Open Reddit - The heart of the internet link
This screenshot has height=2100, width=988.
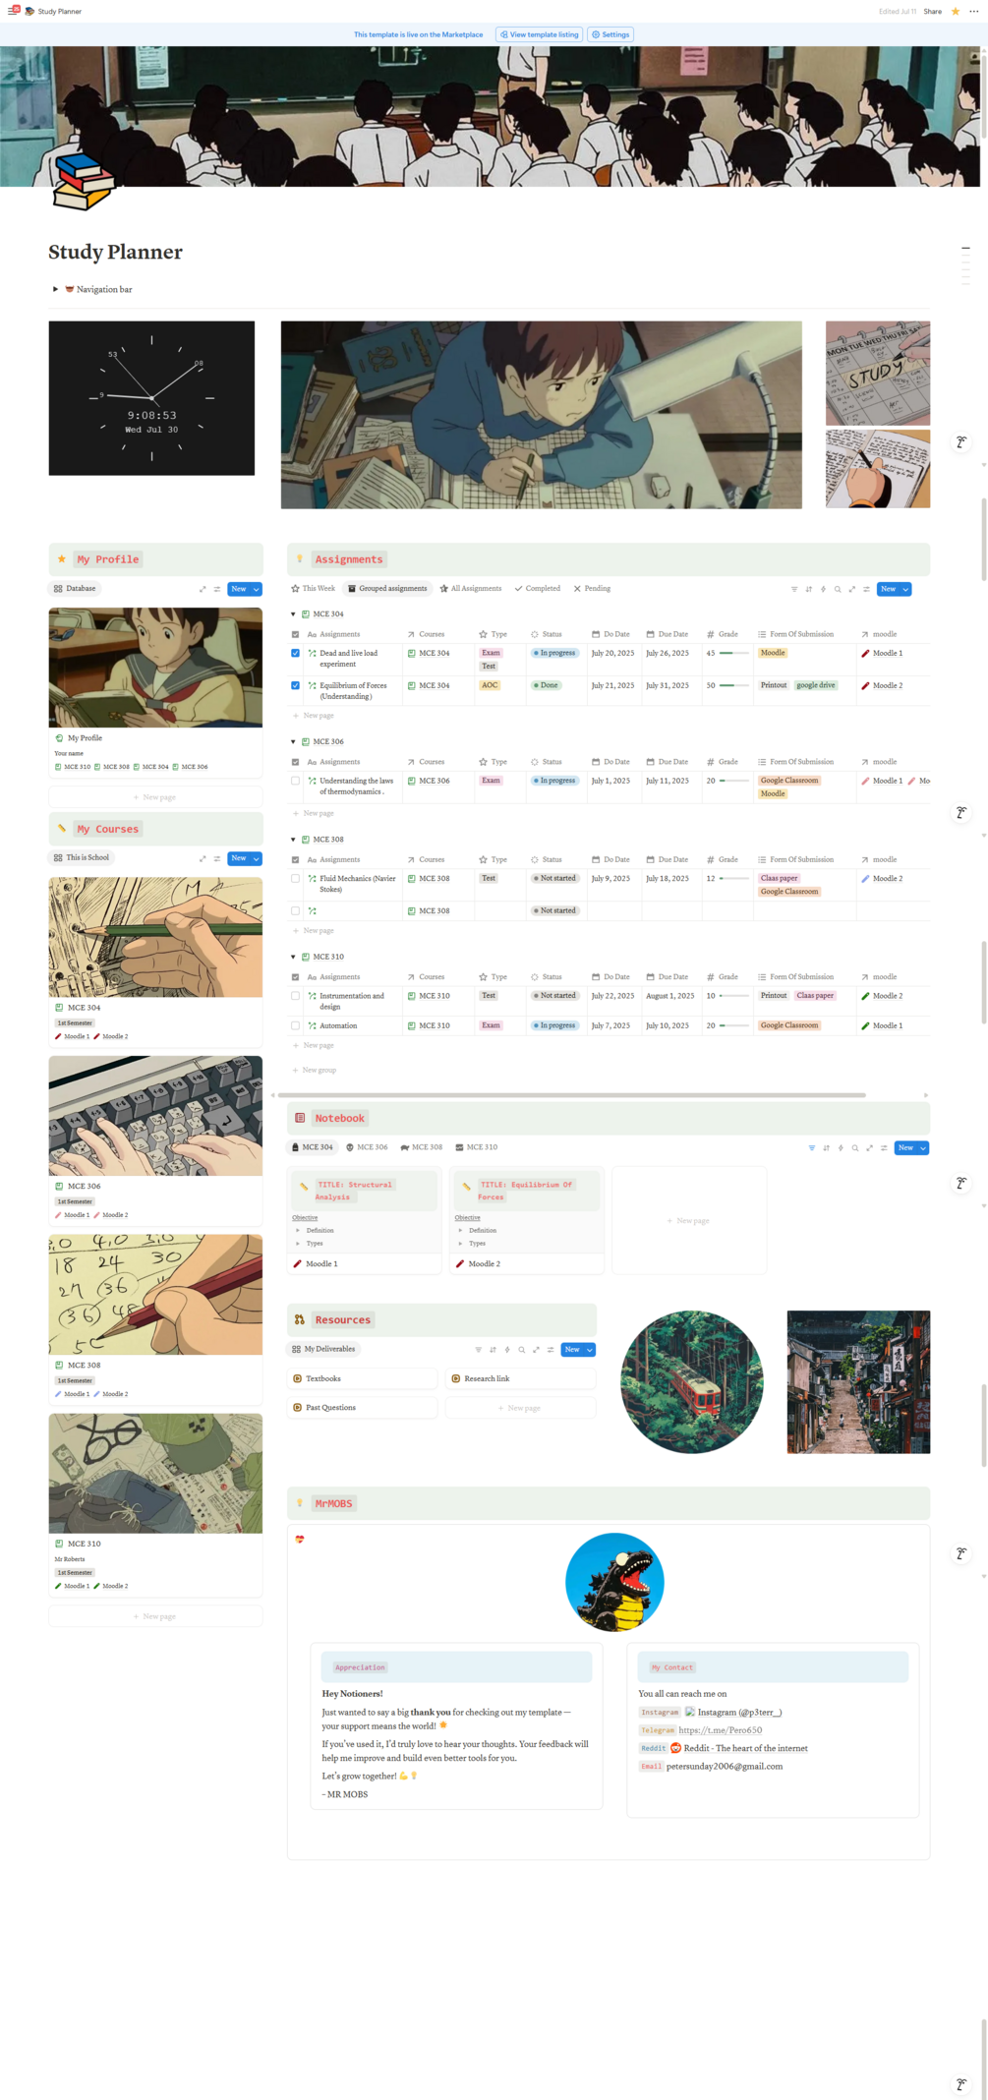[739, 1748]
